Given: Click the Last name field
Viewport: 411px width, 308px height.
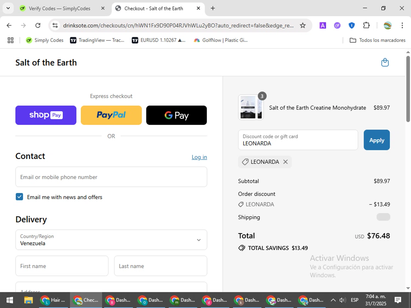Looking at the screenshot, I should click(x=161, y=266).
